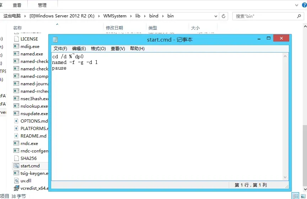Expand the ribbon chevron near help icon
Image resolution: width=307 pixels, height=199 pixels.
(297, 5)
